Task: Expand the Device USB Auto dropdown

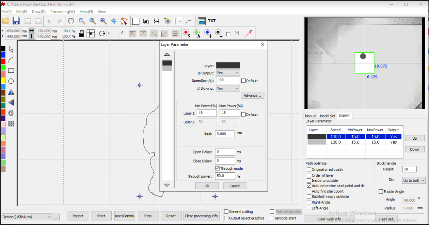Action: 27,217
